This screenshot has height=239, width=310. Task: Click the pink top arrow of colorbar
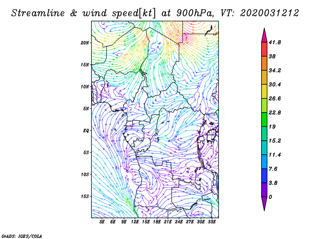pos(264,37)
